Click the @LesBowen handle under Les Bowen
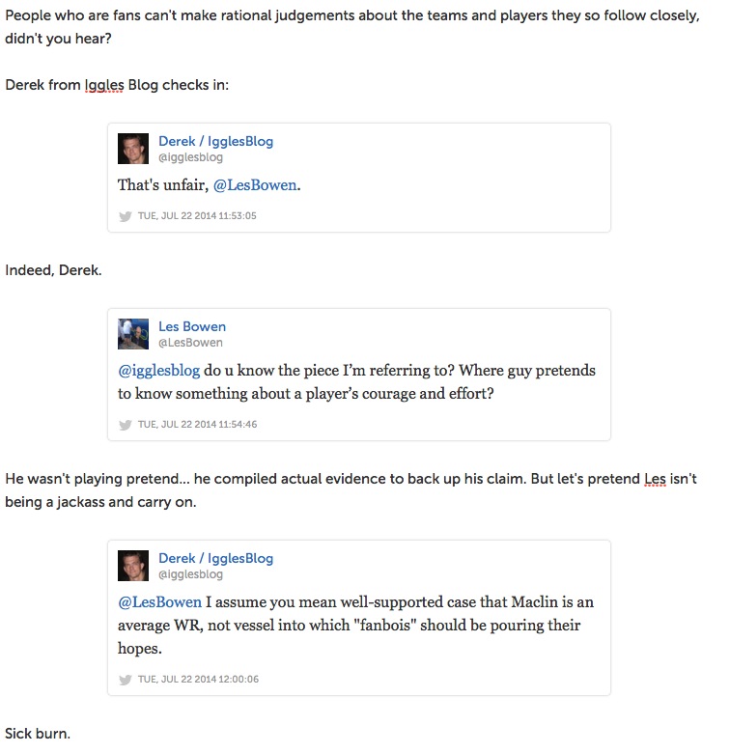The width and height of the screenshot is (730, 753). (x=190, y=343)
